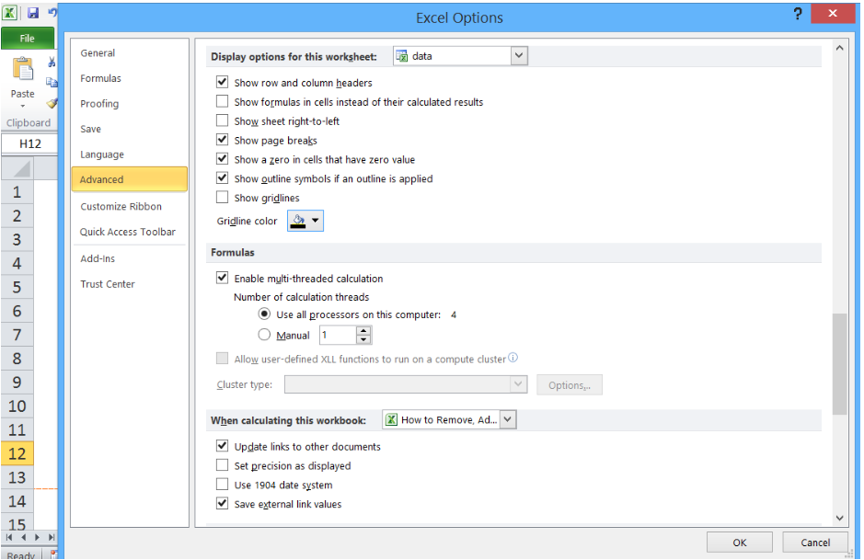Switch to the Proofing category
Screen dimensions: 864x560
pyautogui.click(x=99, y=104)
